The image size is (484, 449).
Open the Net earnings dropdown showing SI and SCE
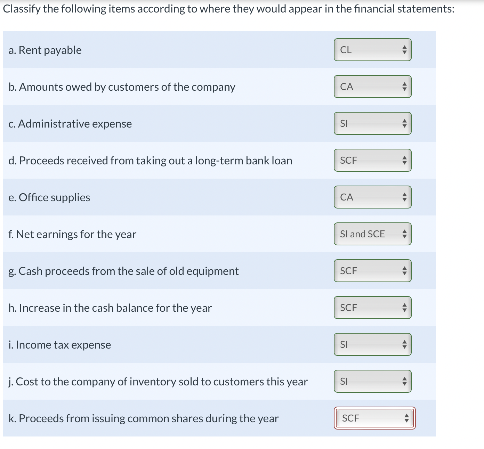click(372, 234)
